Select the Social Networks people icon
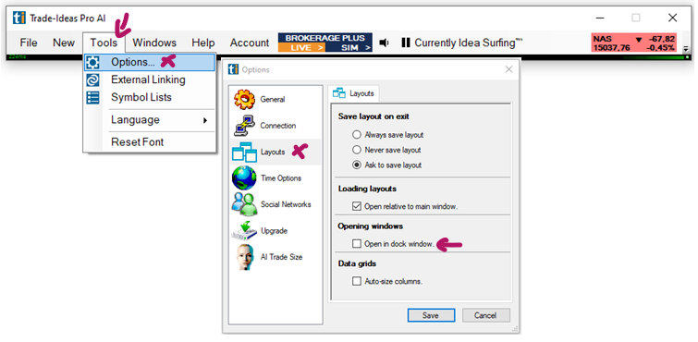The width and height of the screenshot is (698, 342). (x=244, y=204)
